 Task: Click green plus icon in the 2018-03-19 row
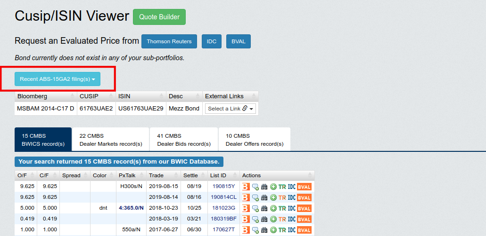coord(273,219)
